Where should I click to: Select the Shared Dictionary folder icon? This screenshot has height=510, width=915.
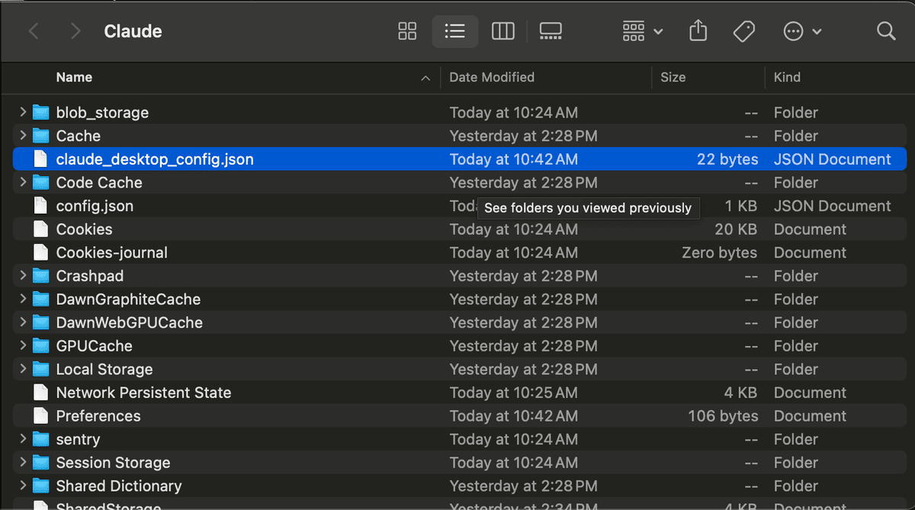[x=40, y=486]
